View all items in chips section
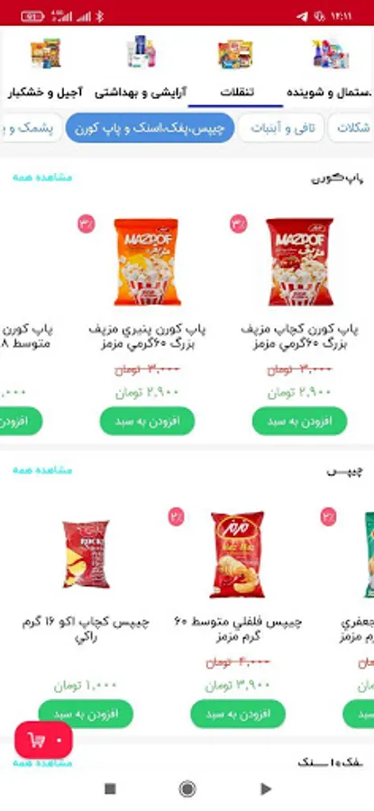Image resolution: width=374 pixels, height=811 pixels. point(42,470)
